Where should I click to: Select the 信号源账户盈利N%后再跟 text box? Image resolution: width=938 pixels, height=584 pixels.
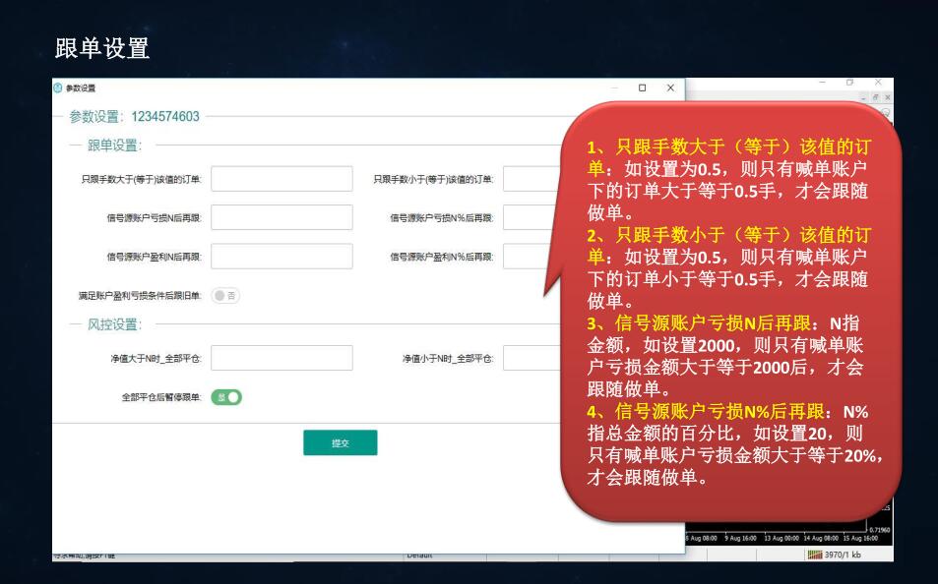(x=530, y=257)
